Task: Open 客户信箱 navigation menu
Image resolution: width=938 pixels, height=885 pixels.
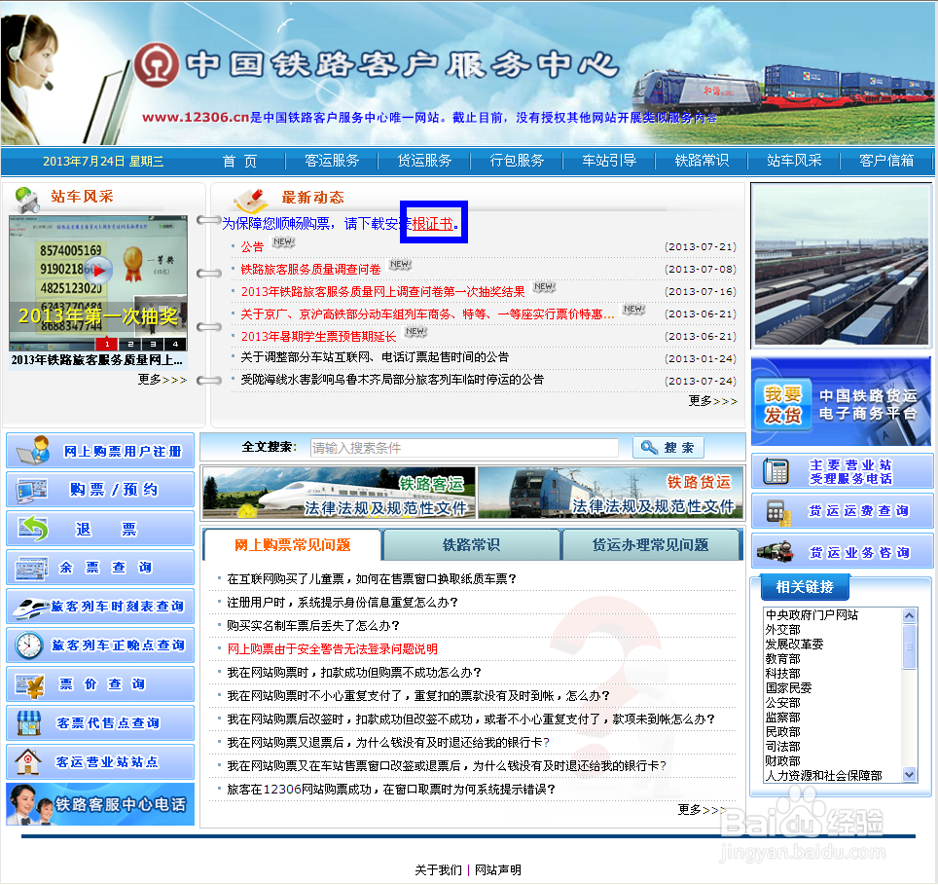Action: 886,161
